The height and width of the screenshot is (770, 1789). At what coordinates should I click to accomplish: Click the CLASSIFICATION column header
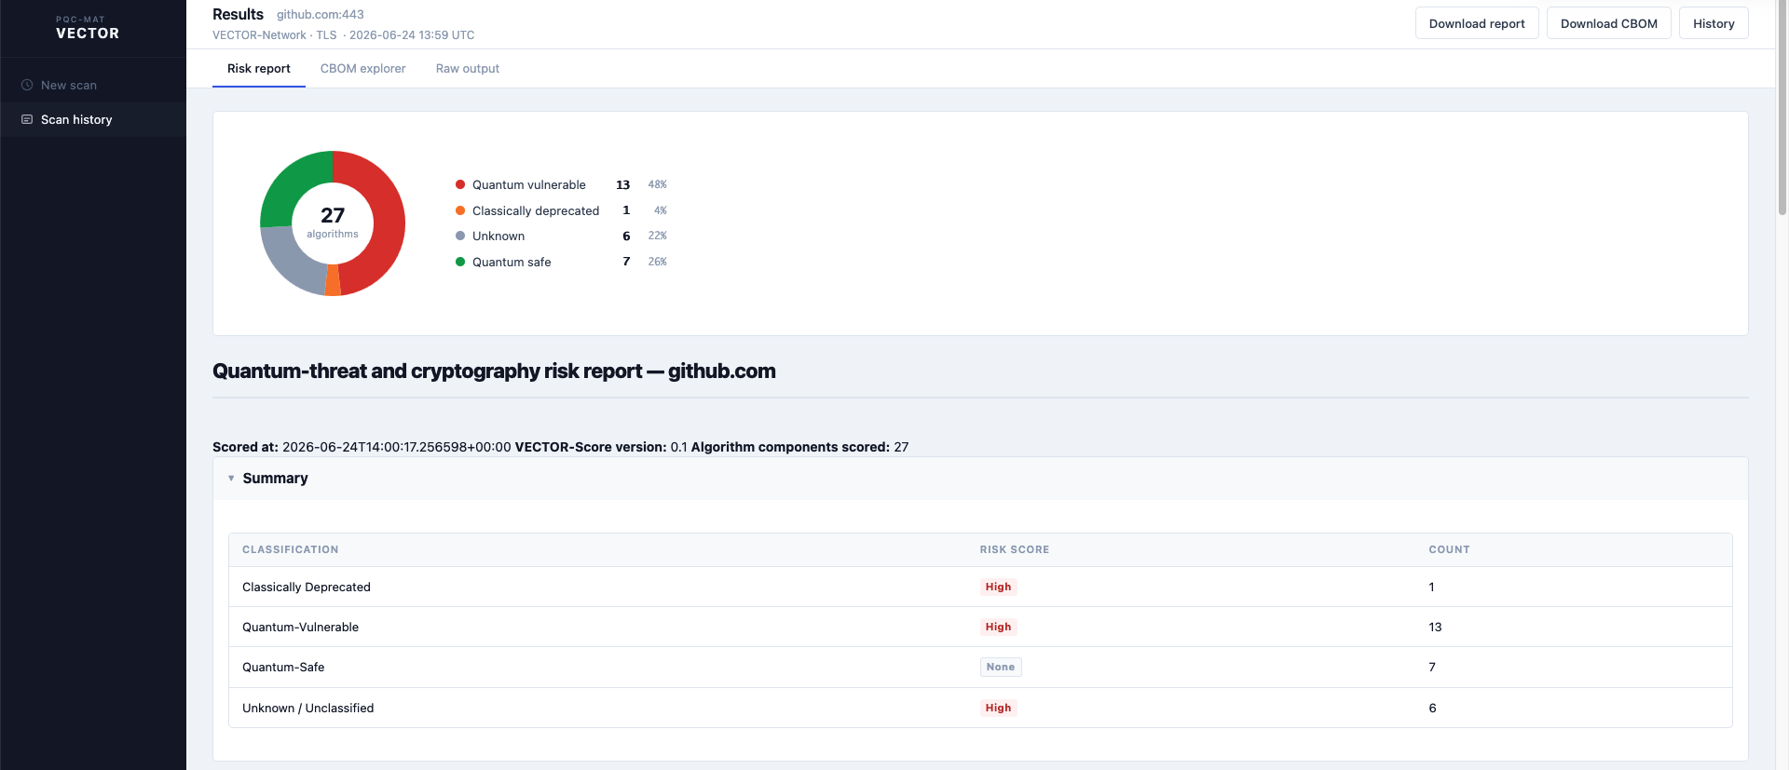pyautogui.click(x=291, y=549)
